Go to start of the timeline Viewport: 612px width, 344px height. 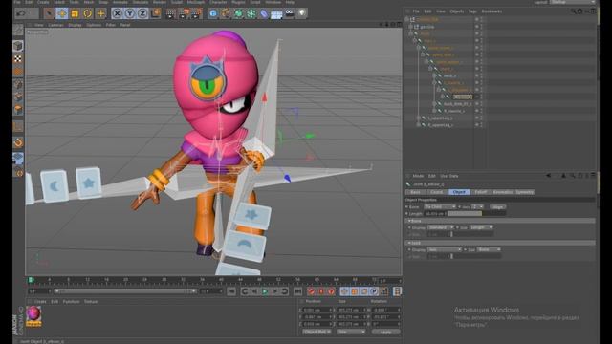point(231,291)
